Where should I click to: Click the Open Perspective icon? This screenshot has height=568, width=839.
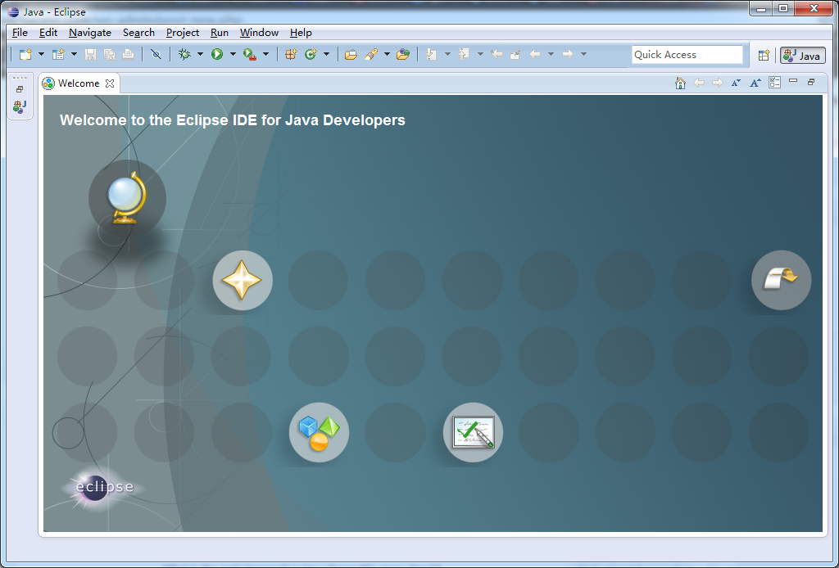click(x=764, y=55)
